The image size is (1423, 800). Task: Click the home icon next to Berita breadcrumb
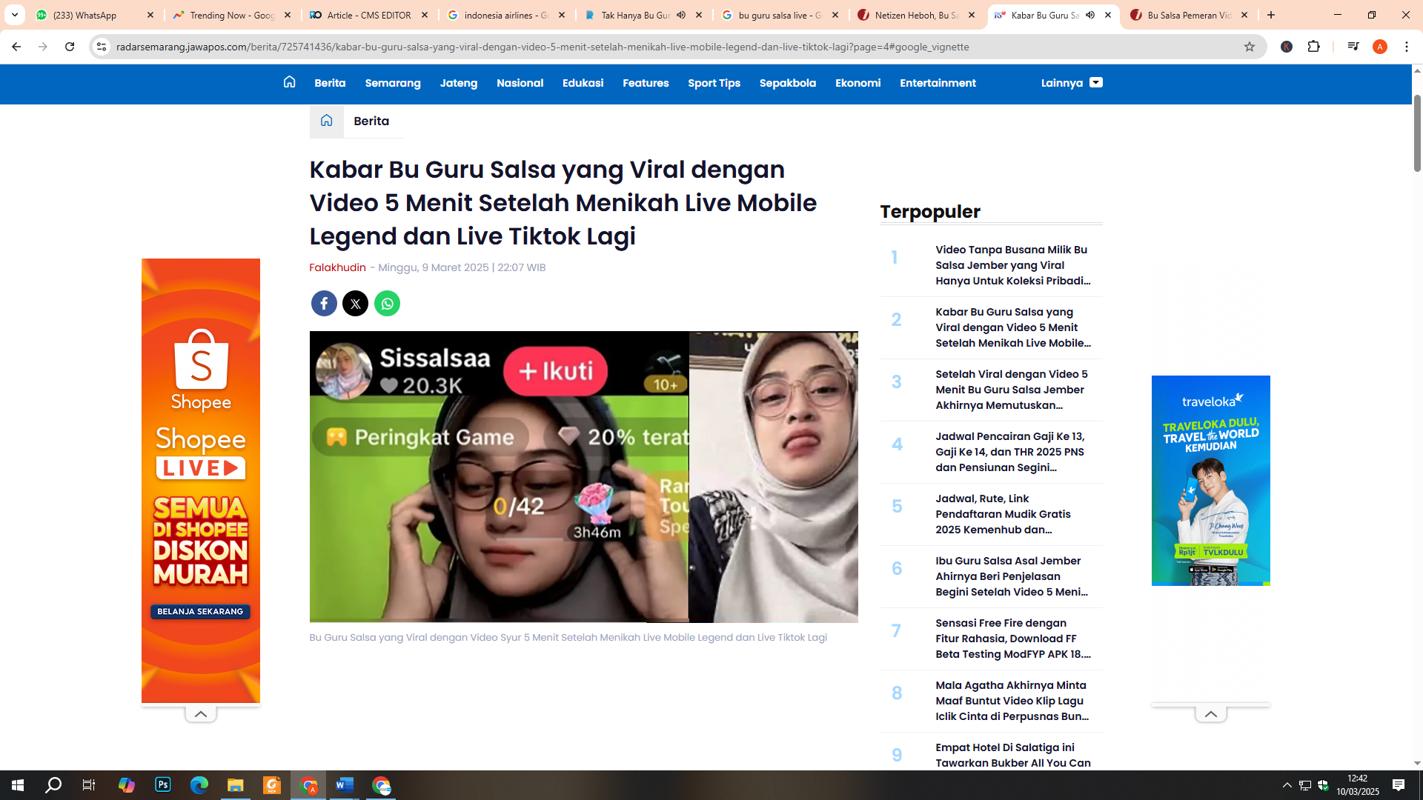tap(326, 121)
